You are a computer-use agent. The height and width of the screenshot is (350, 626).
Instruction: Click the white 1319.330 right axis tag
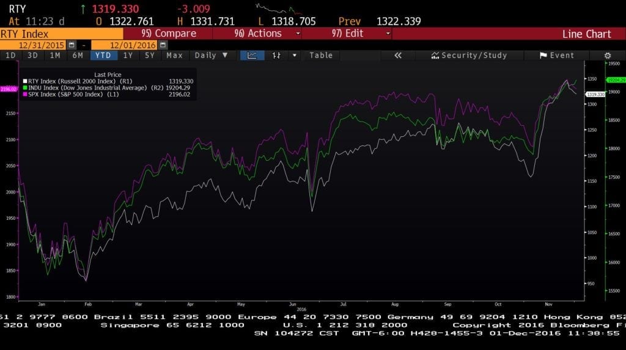pyautogui.click(x=595, y=95)
